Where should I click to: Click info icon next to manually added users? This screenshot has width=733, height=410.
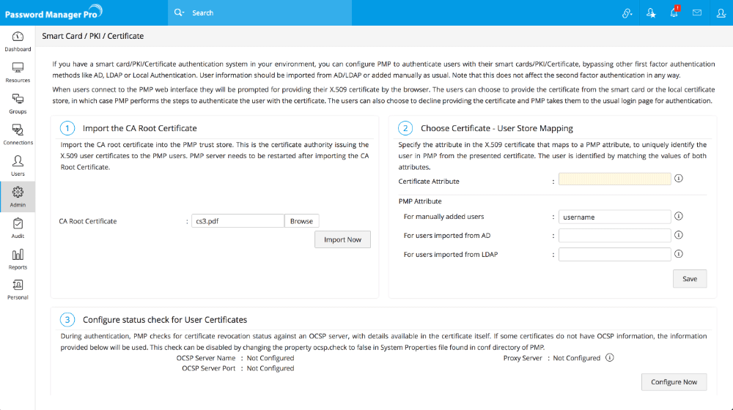tap(679, 216)
